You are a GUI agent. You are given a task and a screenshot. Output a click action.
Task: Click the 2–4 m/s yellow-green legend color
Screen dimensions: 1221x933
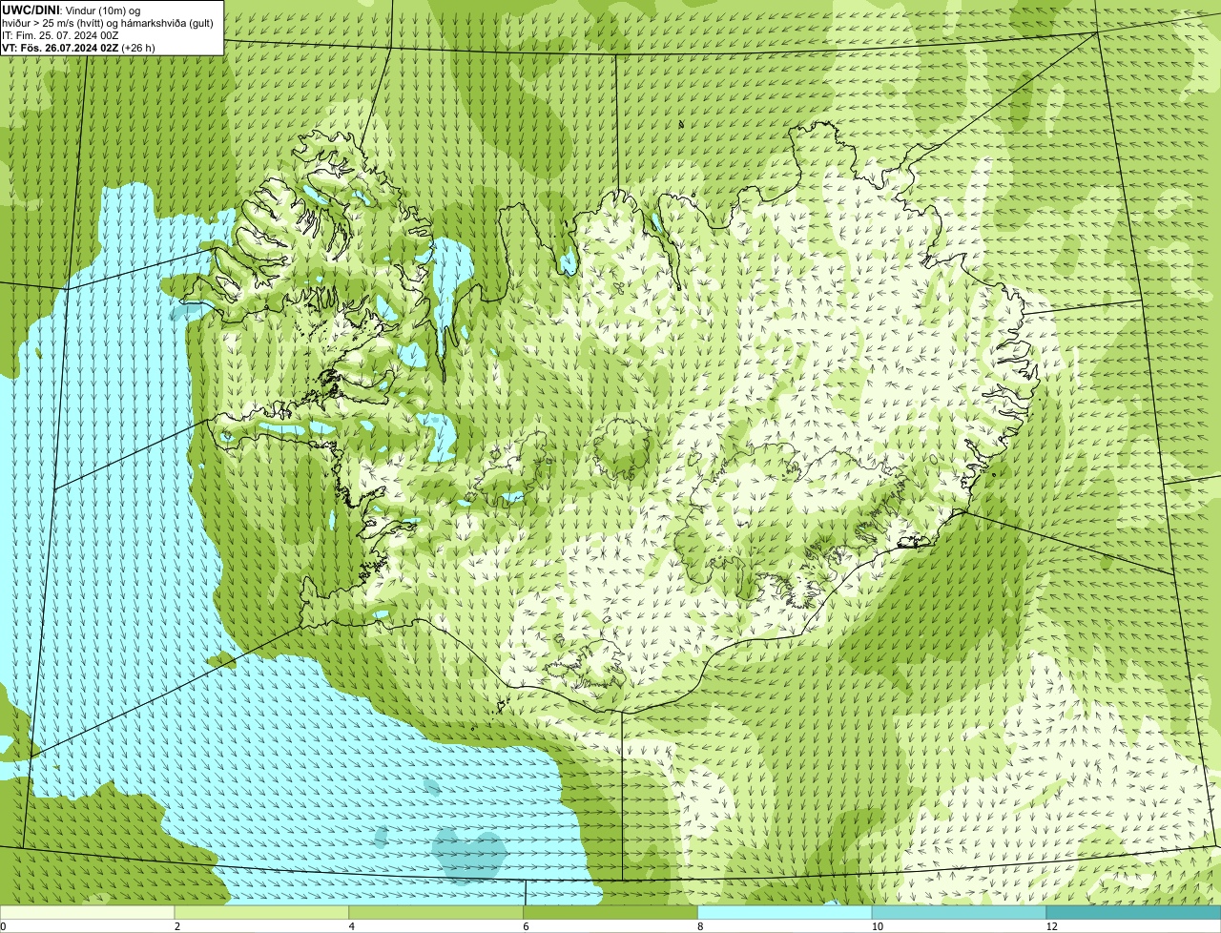coord(261,913)
